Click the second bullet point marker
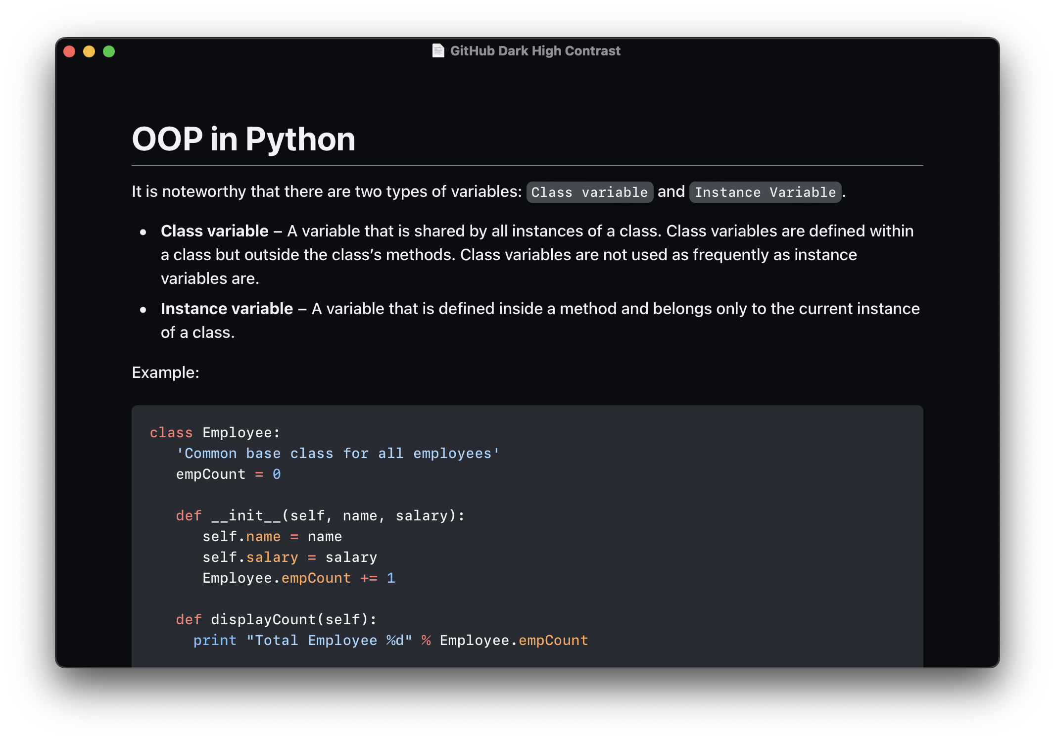 pyautogui.click(x=143, y=310)
